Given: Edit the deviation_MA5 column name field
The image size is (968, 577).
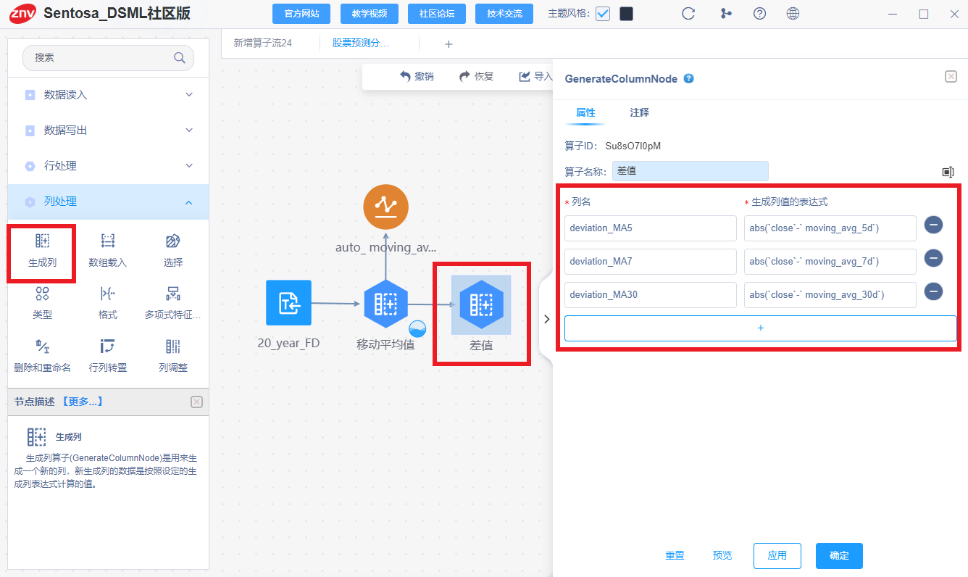Looking at the screenshot, I should tap(651, 228).
